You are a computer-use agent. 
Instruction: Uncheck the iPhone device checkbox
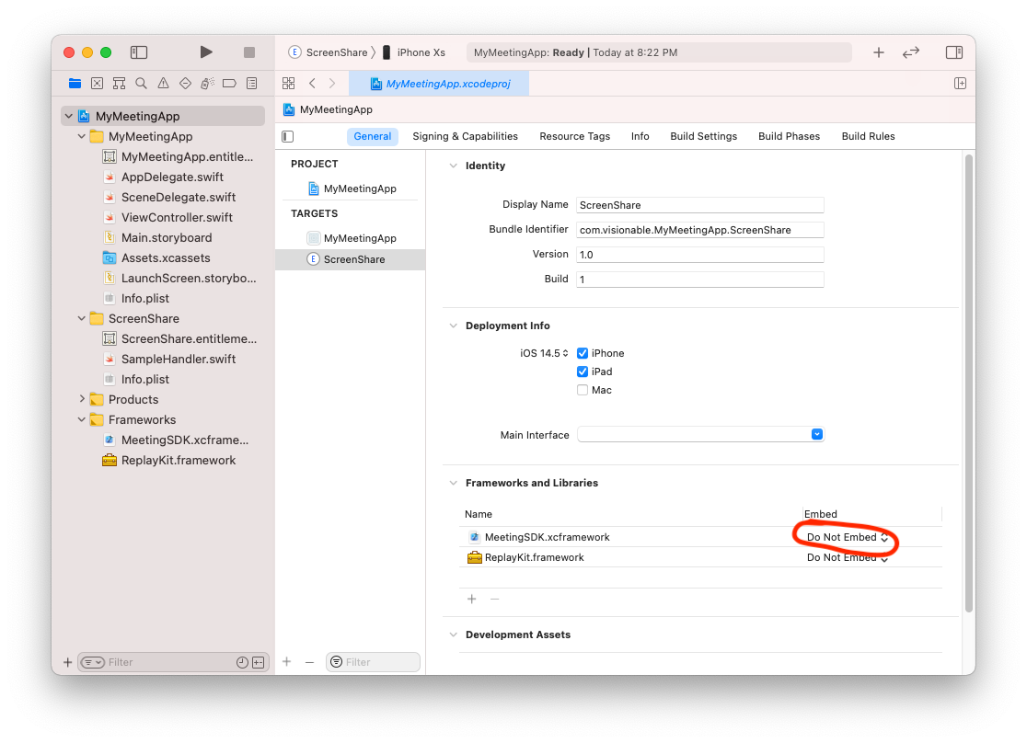[583, 353]
